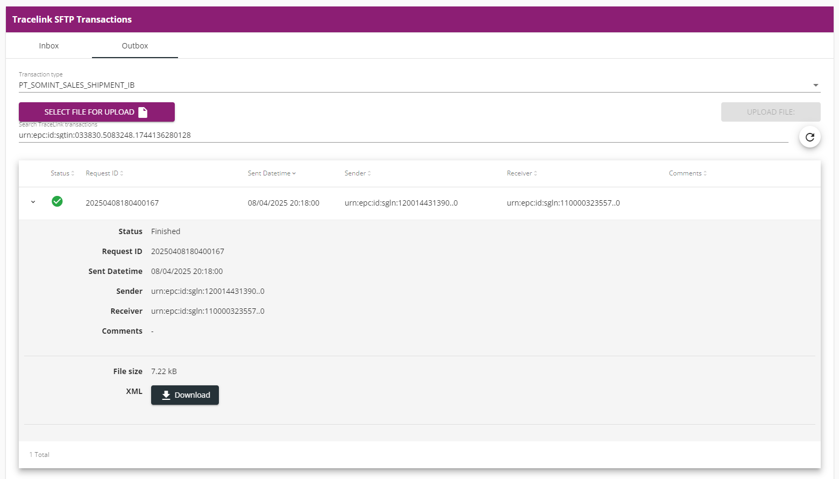Screen dimensions: 839x479
Task: Download the XML file
Action: (185, 395)
